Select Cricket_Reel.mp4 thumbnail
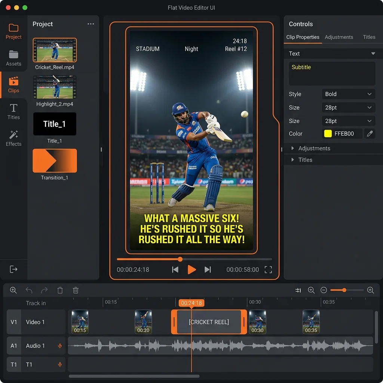This screenshot has height=383, width=383. (x=55, y=50)
